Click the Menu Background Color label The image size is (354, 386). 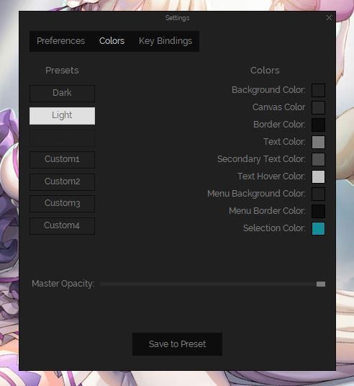coord(256,194)
